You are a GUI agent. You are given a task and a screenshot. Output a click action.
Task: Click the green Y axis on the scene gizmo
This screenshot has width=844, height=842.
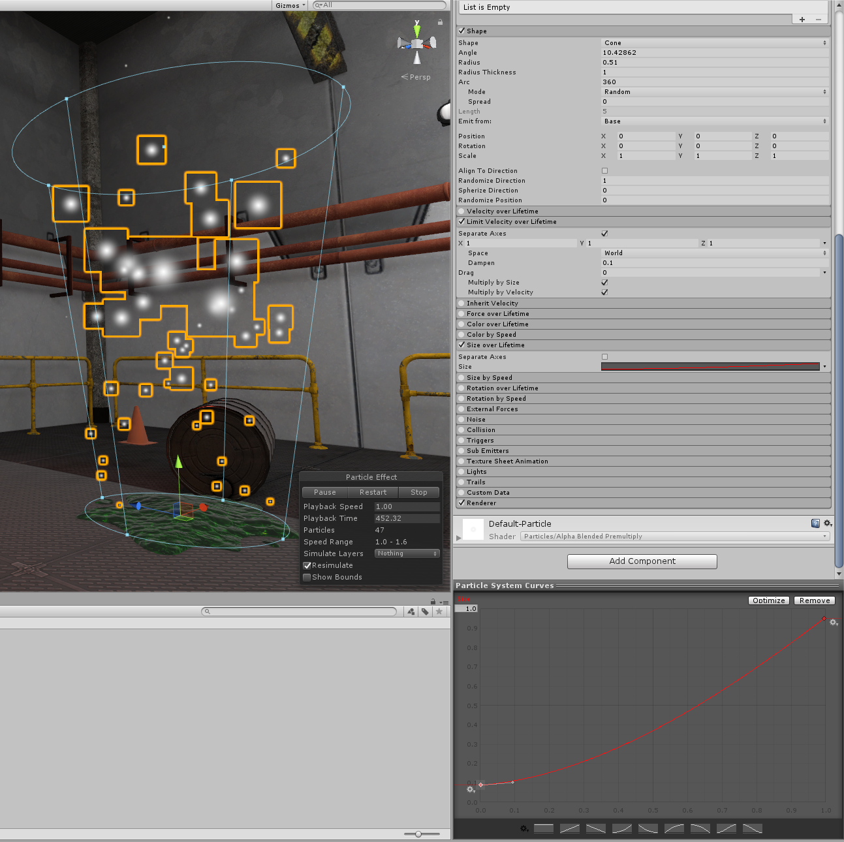pyautogui.click(x=418, y=29)
